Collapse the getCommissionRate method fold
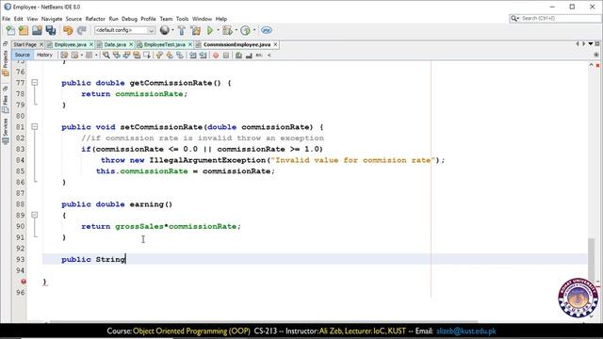Screen dimensions: 603x339 [35, 82]
